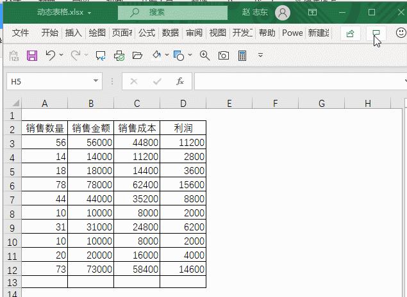Click the user account avatar
The image size is (407, 297).
[x=283, y=12]
